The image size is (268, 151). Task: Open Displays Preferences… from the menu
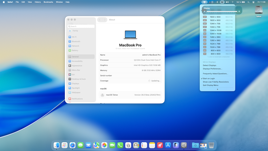[213, 69]
